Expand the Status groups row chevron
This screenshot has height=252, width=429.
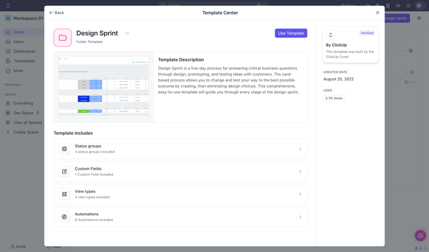point(300,149)
